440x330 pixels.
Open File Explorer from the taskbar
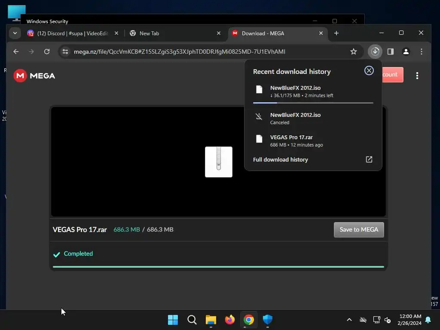[211, 320]
